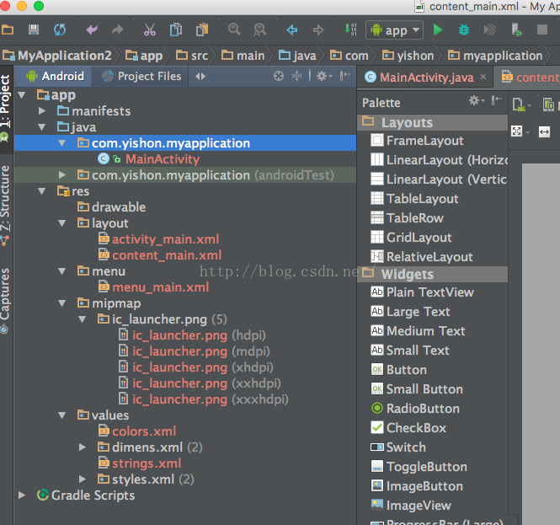Run the app with green play button
The image size is (560, 525).
[438, 29]
